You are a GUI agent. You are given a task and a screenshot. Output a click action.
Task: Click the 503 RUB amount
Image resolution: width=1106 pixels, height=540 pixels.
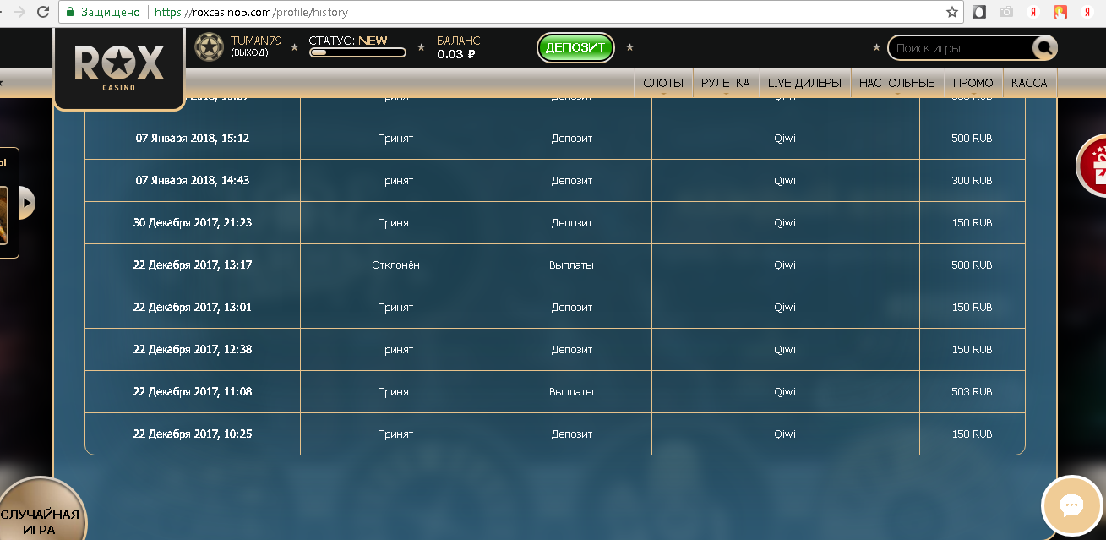click(972, 391)
